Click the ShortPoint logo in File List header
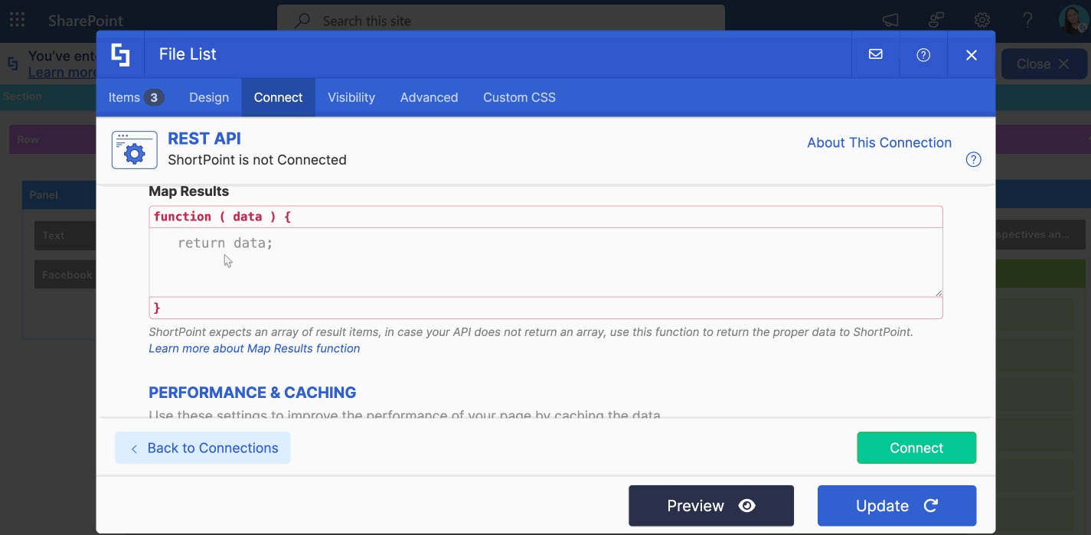This screenshot has width=1091, height=535. pos(120,54)
